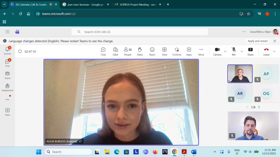Unmute the Mic
The image size is (280, 157).
pos(234,51)
